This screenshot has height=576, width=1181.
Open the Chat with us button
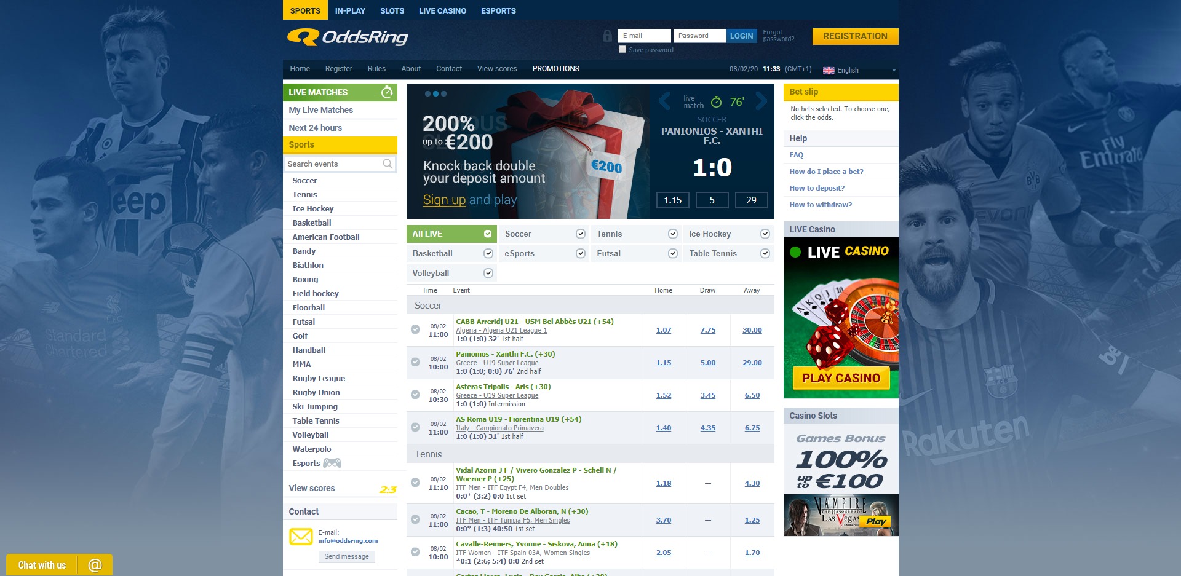(x=42, y=565)
